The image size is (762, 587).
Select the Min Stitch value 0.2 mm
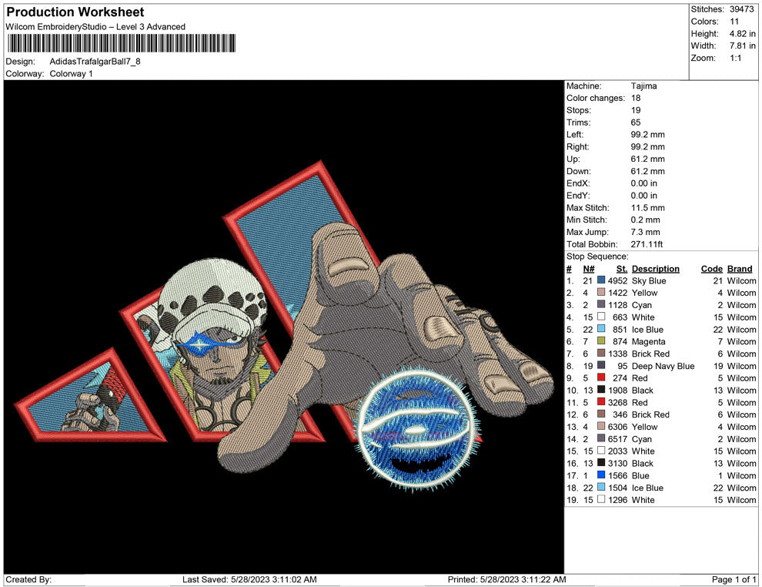click(x=645, y=220)
